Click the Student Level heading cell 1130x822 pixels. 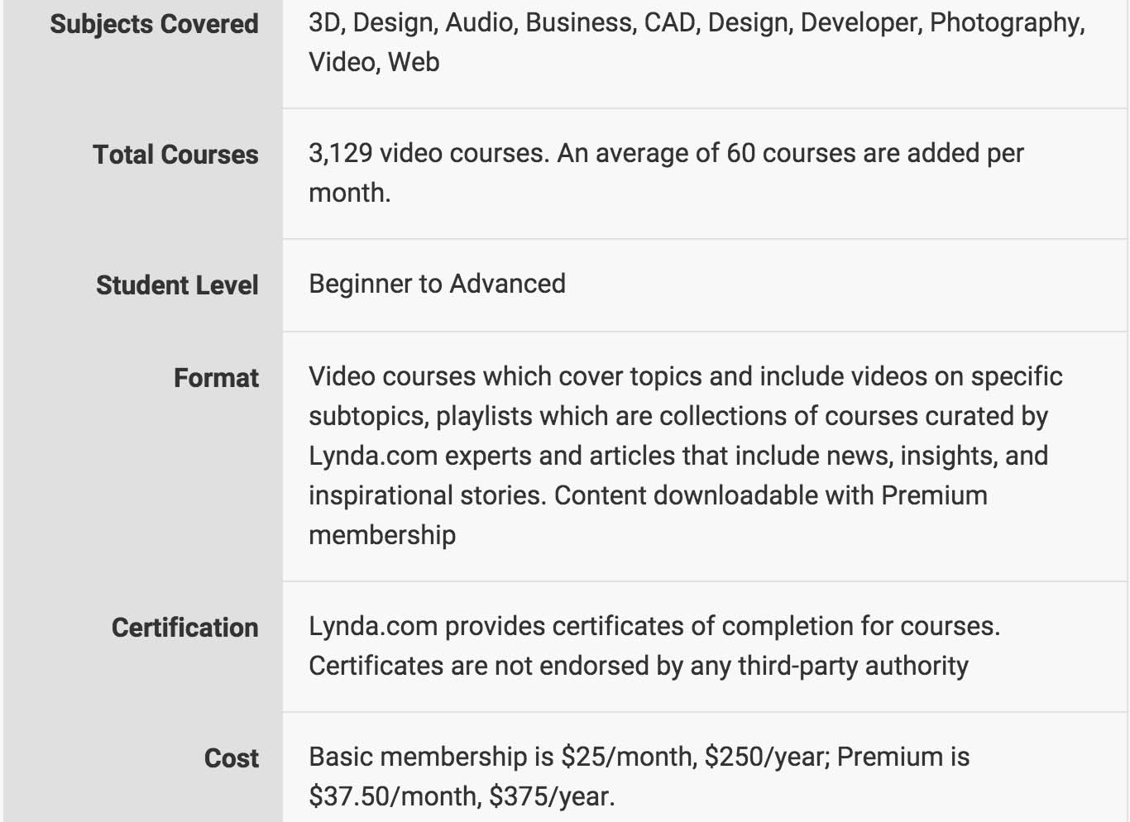(x=177, y=285)
